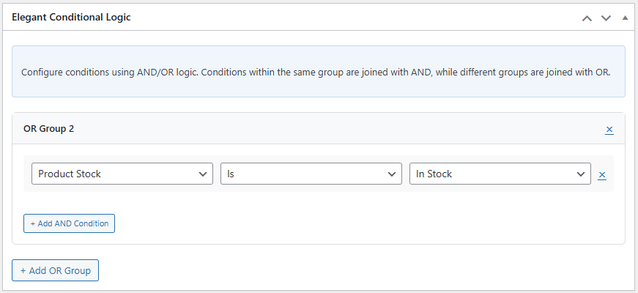Screen dimensions: 638x293
Task: Click the Elegant Conditional Logic panel title
Action: coord(71,17)
